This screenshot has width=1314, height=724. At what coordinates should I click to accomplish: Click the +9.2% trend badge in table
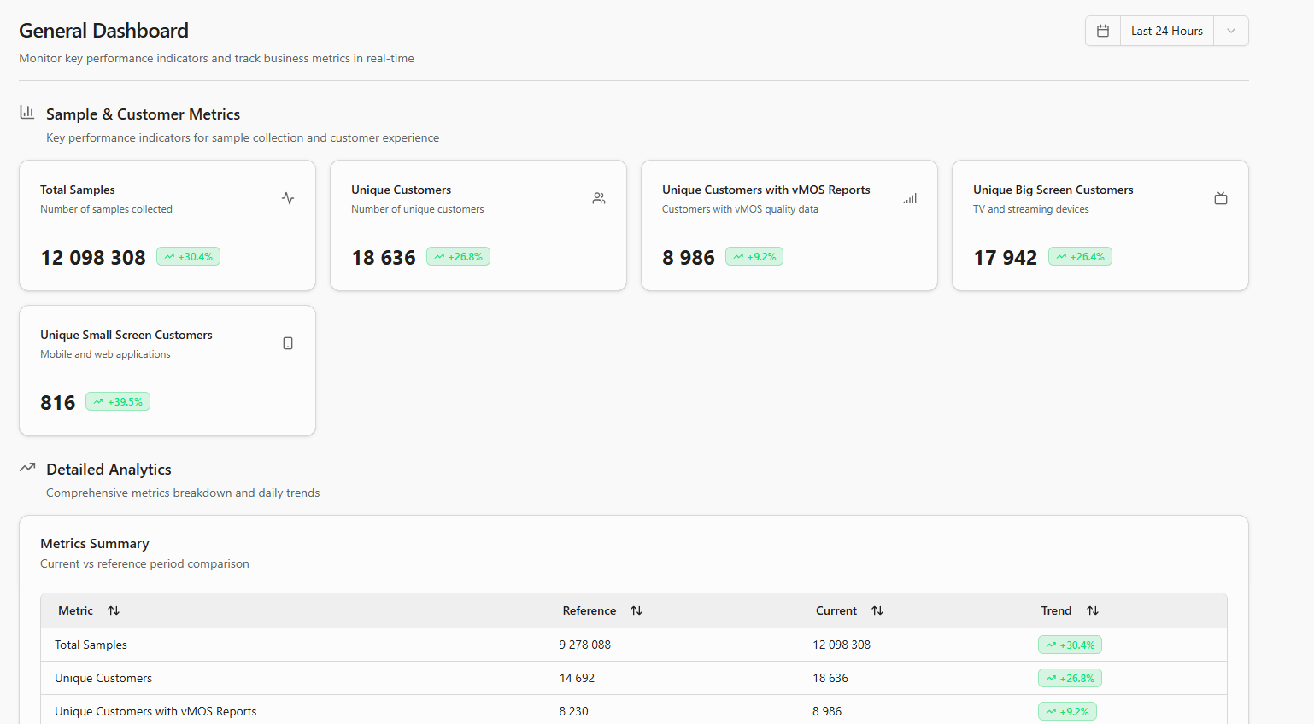(x=1067, y=711)
